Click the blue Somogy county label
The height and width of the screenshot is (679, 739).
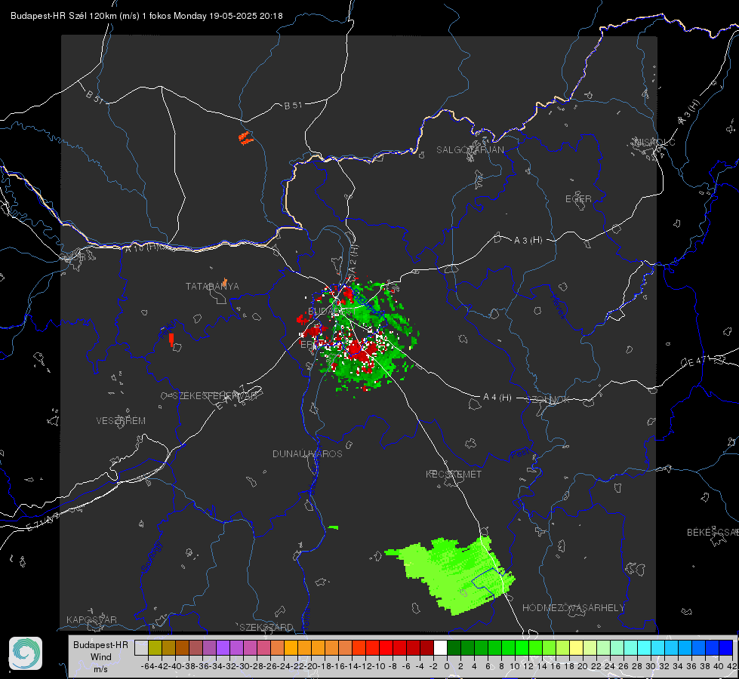(x=151, y=557)
